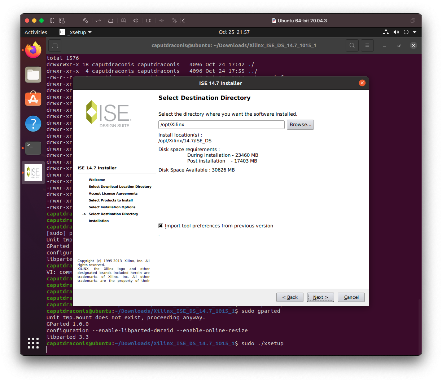Click the VM sound icon
This screenshot has width=442, height=382.
click(x=136, y=21)
